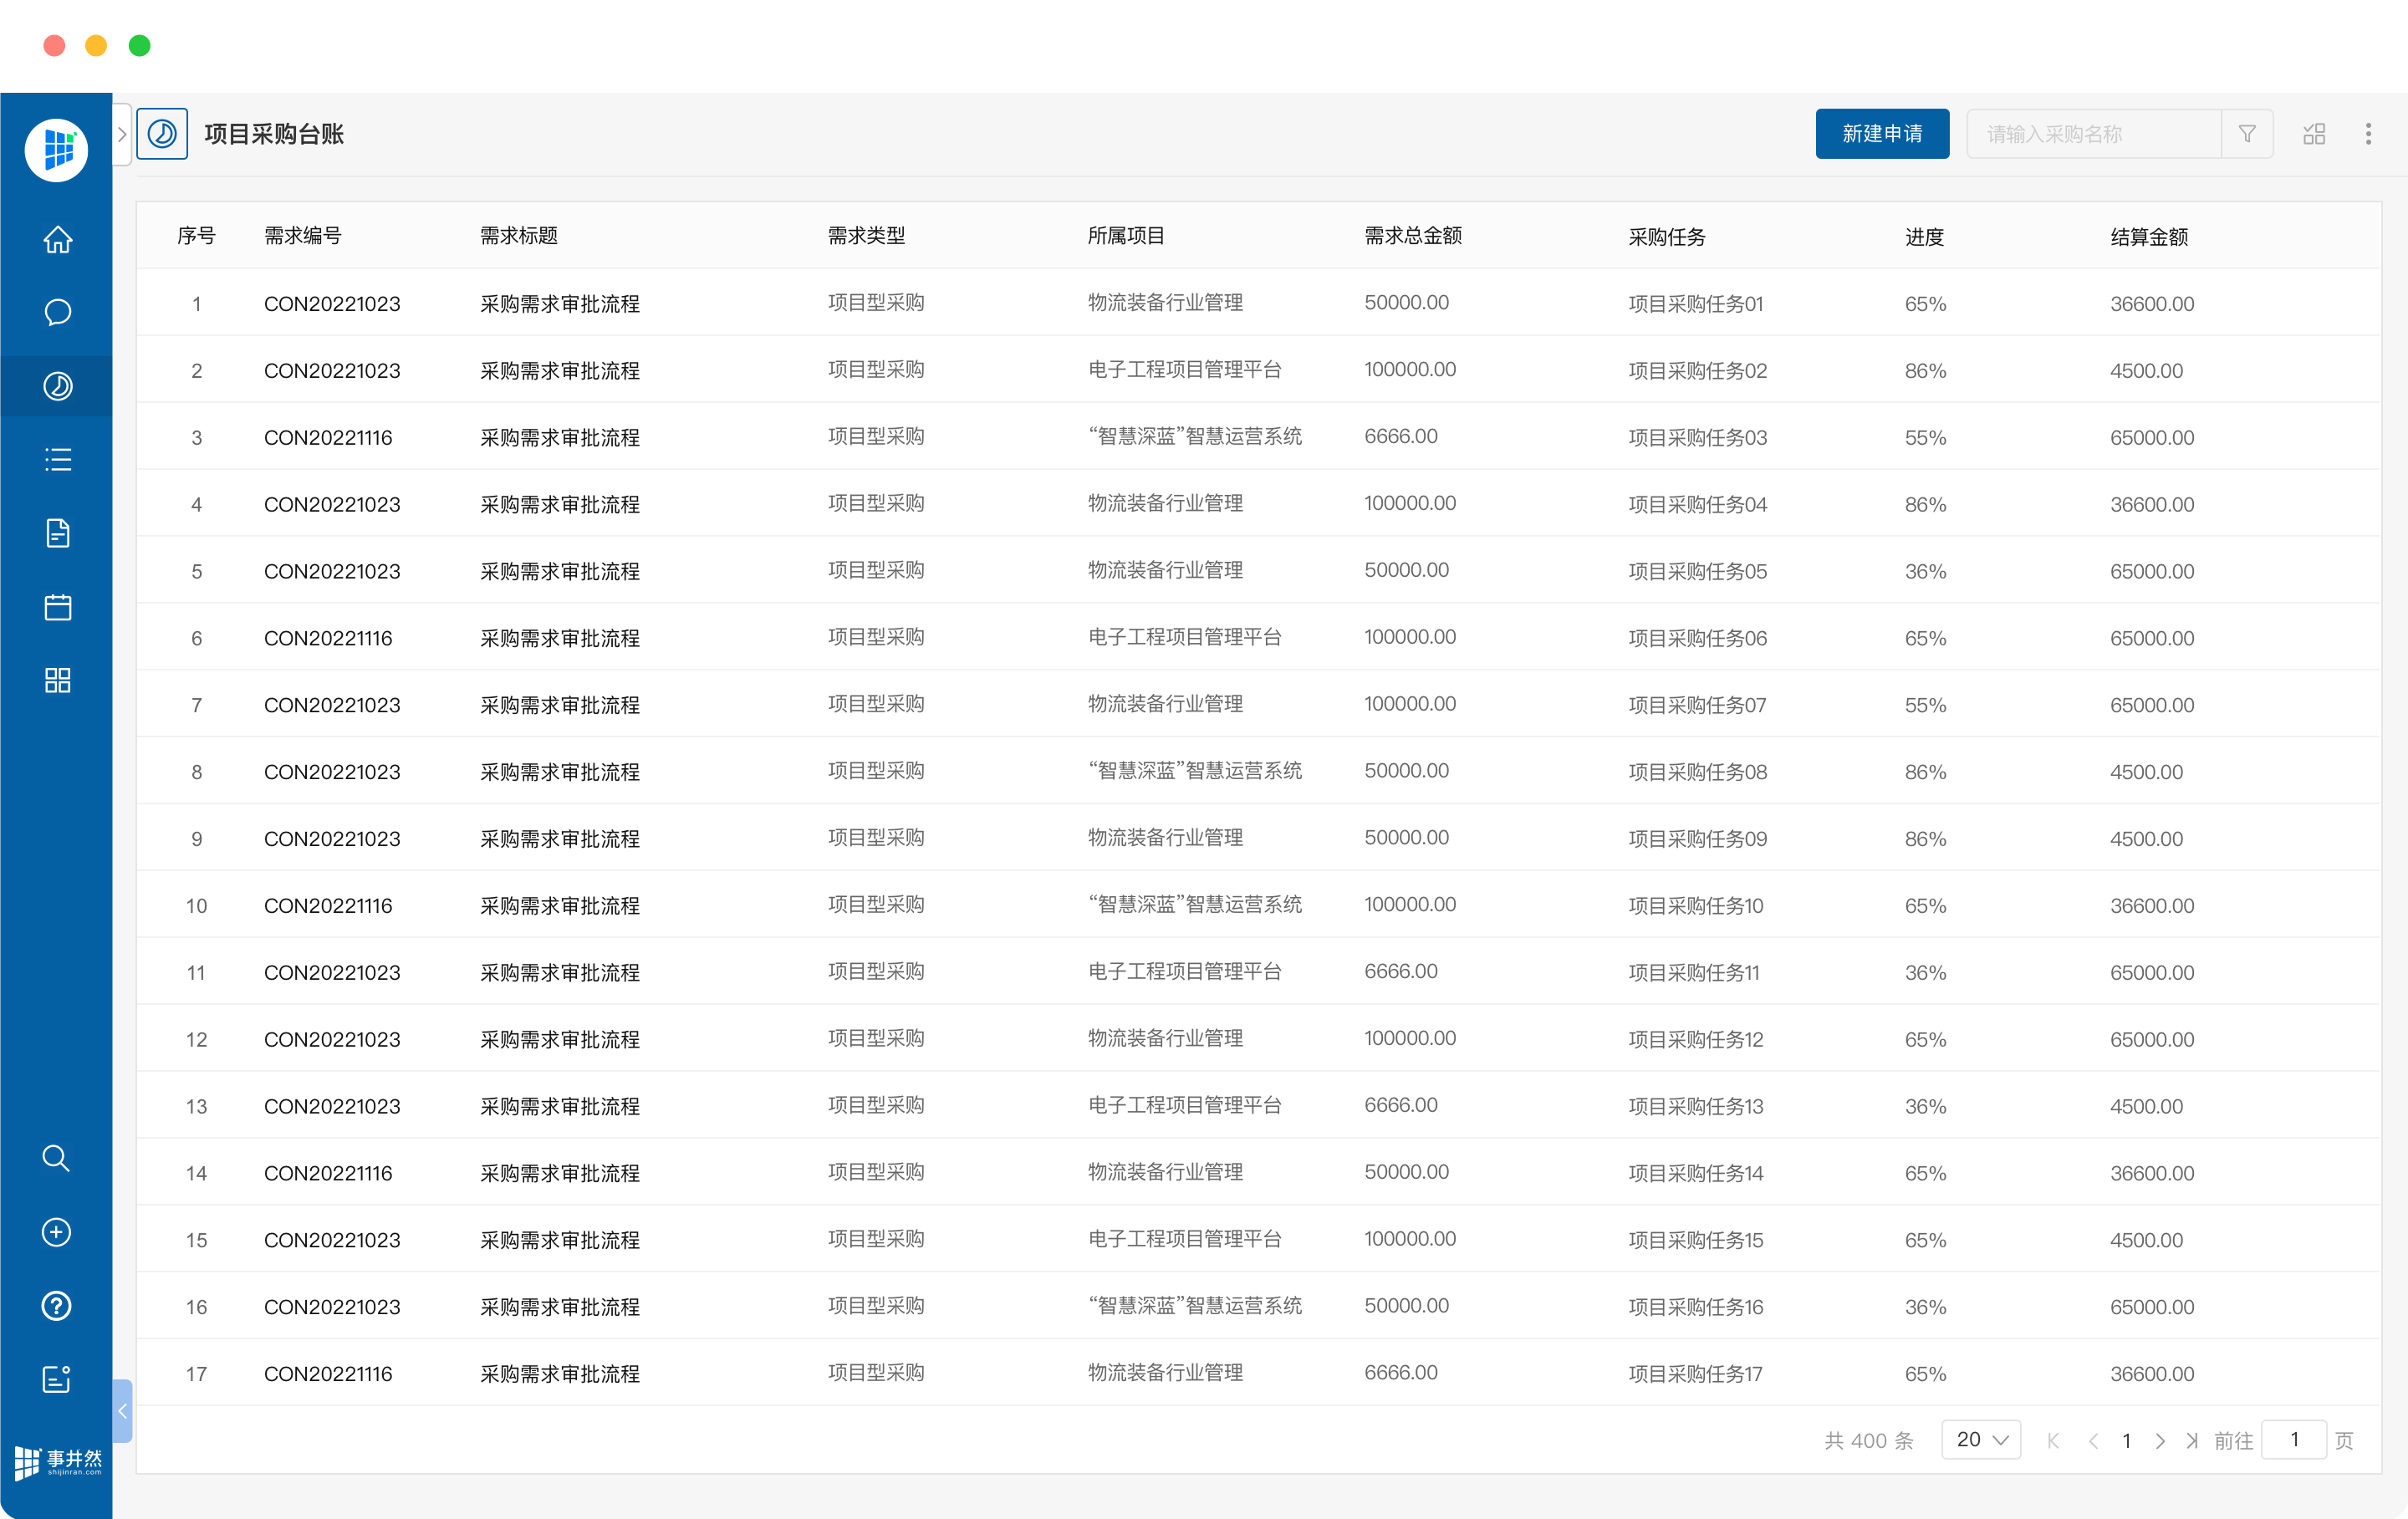Expand the sidebar with top chevron
2408x1519 pixels.
[x=122, y=134]
